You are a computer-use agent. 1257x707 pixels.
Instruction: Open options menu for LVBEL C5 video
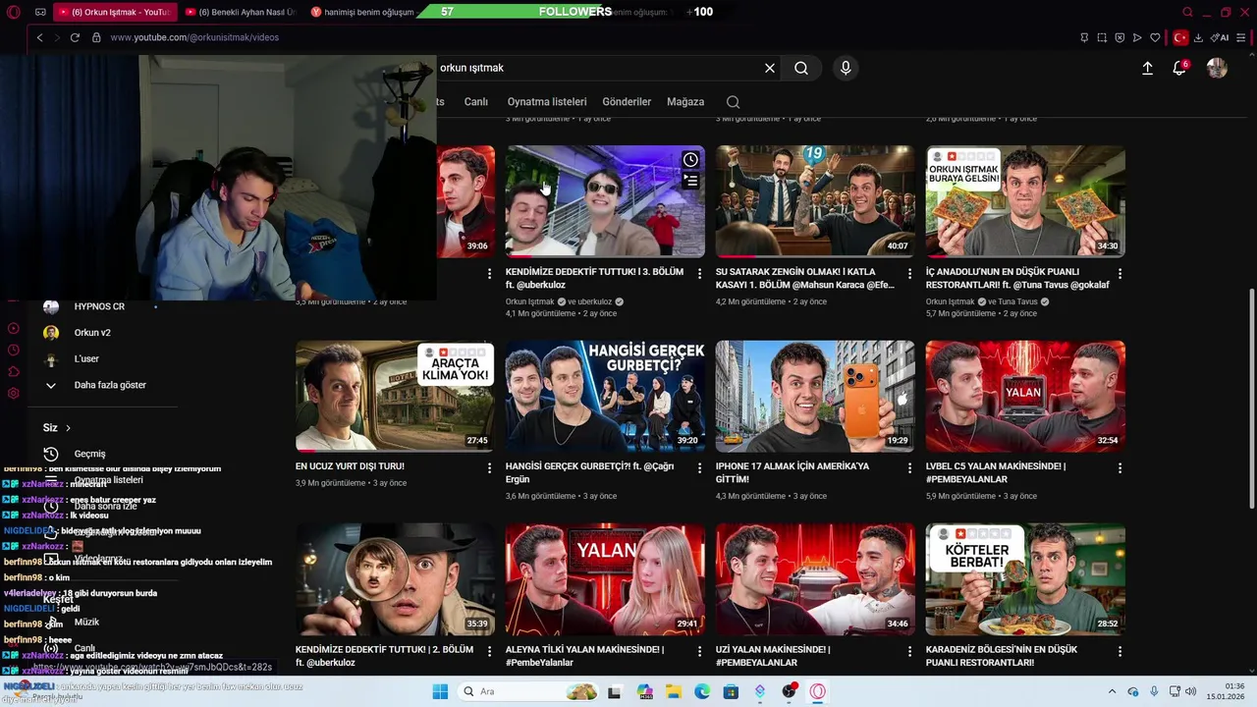point(1120,468)
